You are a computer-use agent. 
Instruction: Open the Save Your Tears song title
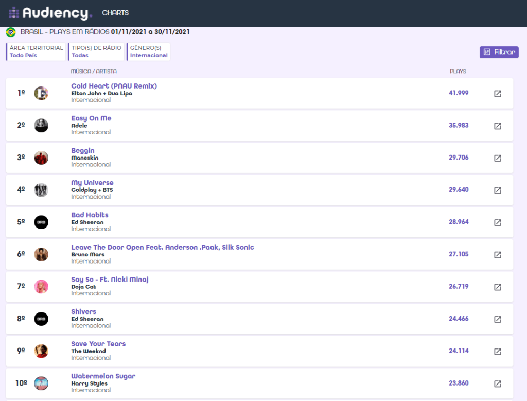98,344
